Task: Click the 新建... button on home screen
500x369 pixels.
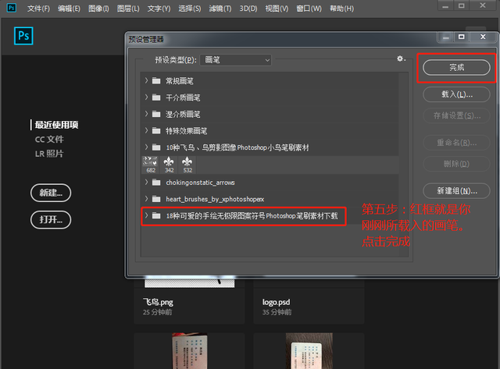Action: click(51, 193)
